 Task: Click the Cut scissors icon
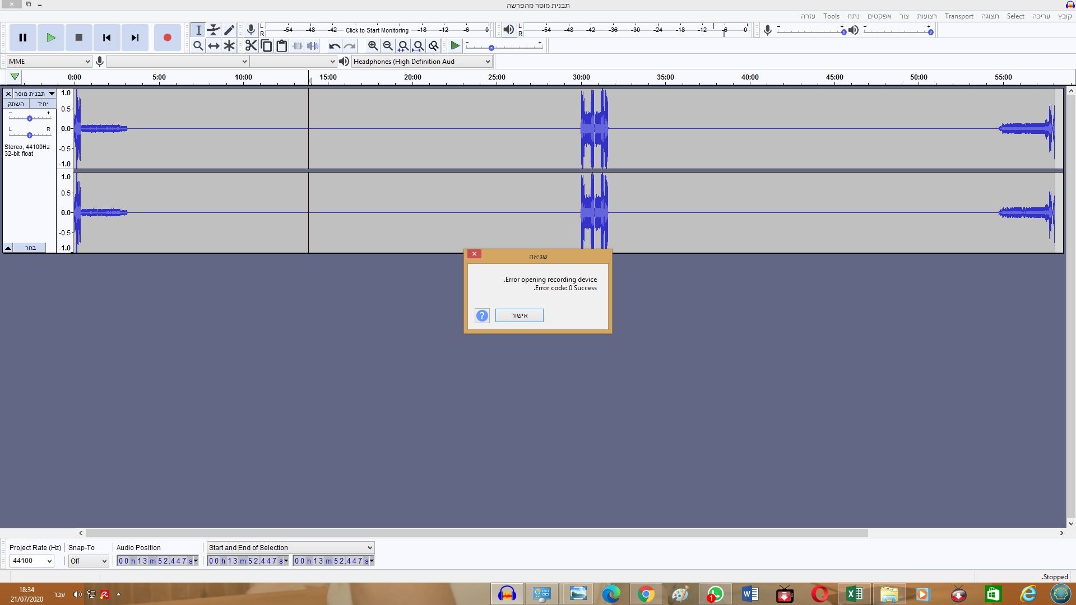[x=251, y=46]
